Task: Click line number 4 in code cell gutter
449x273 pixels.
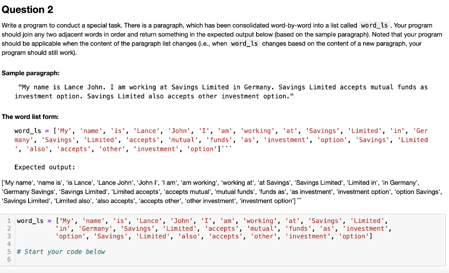Action: pyautogui.click(x=9, y=244)
